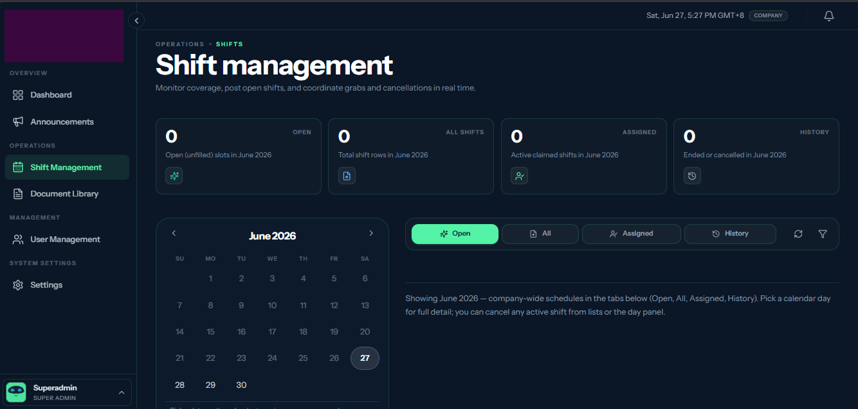Image resolution: width=858 pixels, height=409 pixels.
Task: Open Document Library from the sidebar
Action: [67, 194]
